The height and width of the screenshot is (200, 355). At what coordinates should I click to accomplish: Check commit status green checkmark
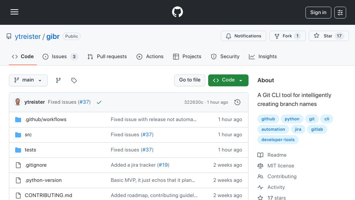point(99,102)
